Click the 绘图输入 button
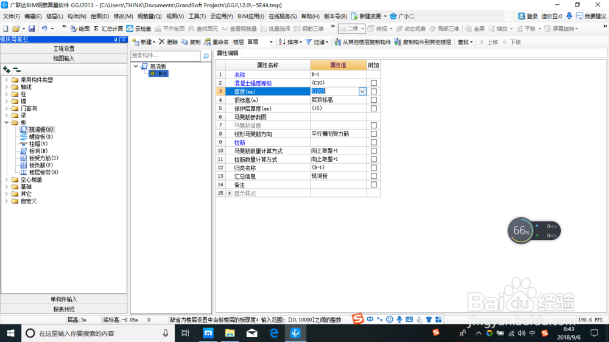Image resolution: width=609 pixels, height=342 pixels. pos(64,58)
